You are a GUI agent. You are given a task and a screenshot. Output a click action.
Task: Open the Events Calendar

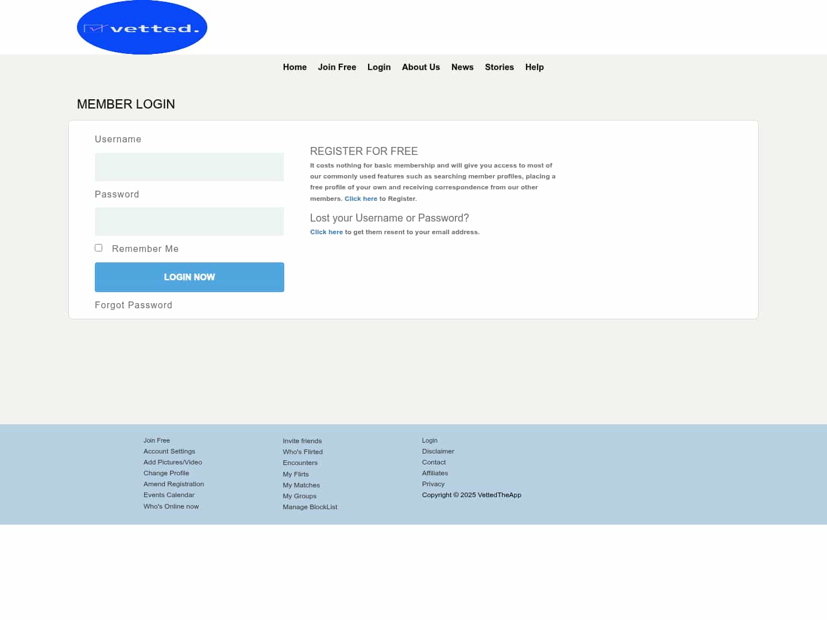point(169,495)
